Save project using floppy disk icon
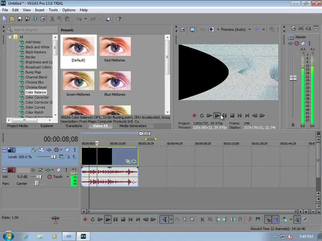 tap(20, 19)
